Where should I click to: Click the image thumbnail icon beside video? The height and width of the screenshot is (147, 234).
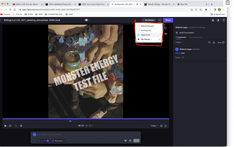[x=165, y=34]
